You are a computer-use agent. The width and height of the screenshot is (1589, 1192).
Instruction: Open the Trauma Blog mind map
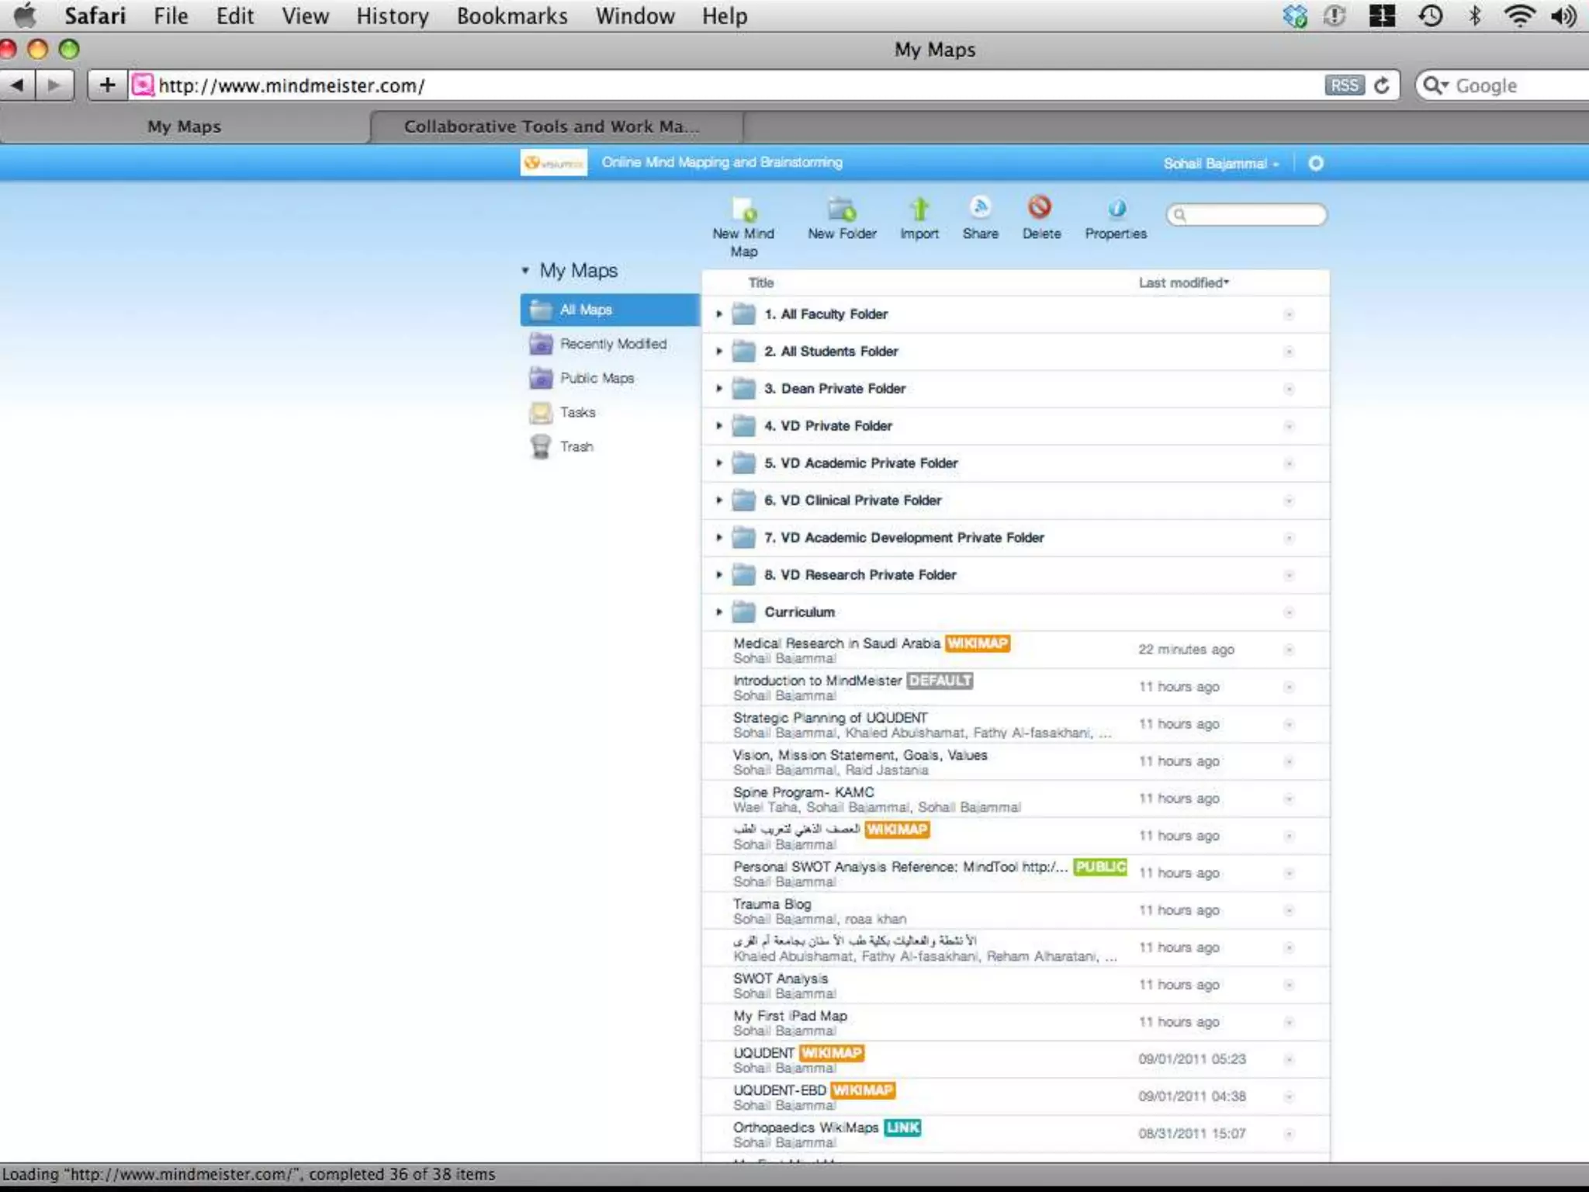pyautogui.click(x=771, y=904)
